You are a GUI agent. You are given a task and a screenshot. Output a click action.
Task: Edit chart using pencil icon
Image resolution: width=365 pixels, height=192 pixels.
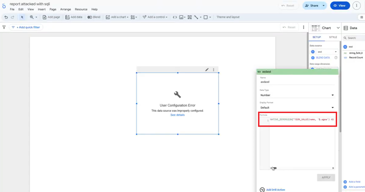[207, 70]
